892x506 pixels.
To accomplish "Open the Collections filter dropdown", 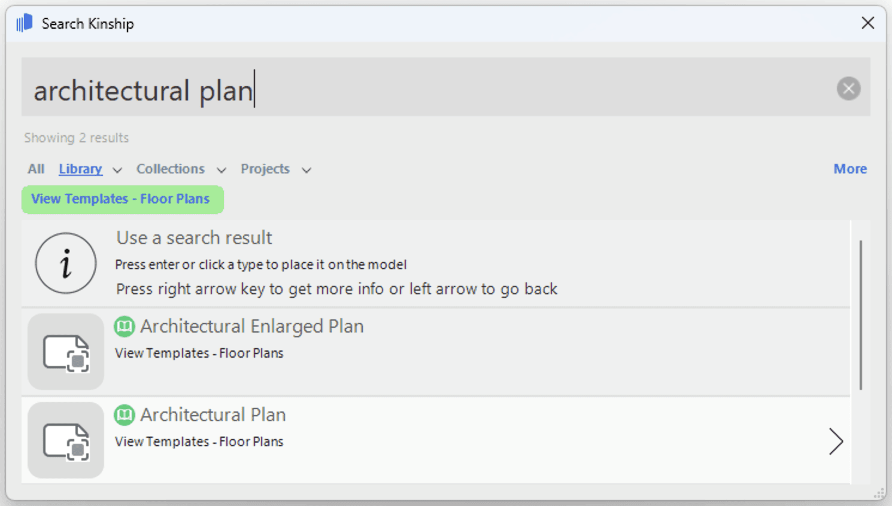I will point(221,170).
